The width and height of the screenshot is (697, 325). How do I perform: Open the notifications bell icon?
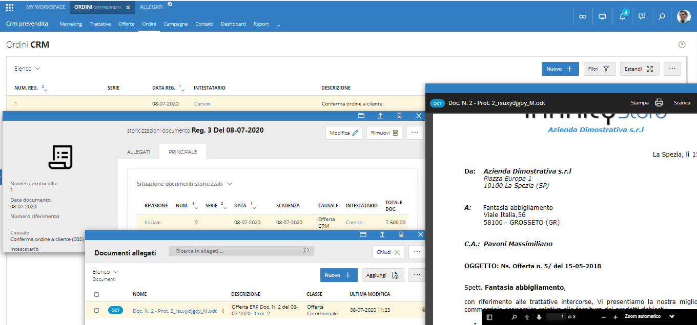(622, 16)
